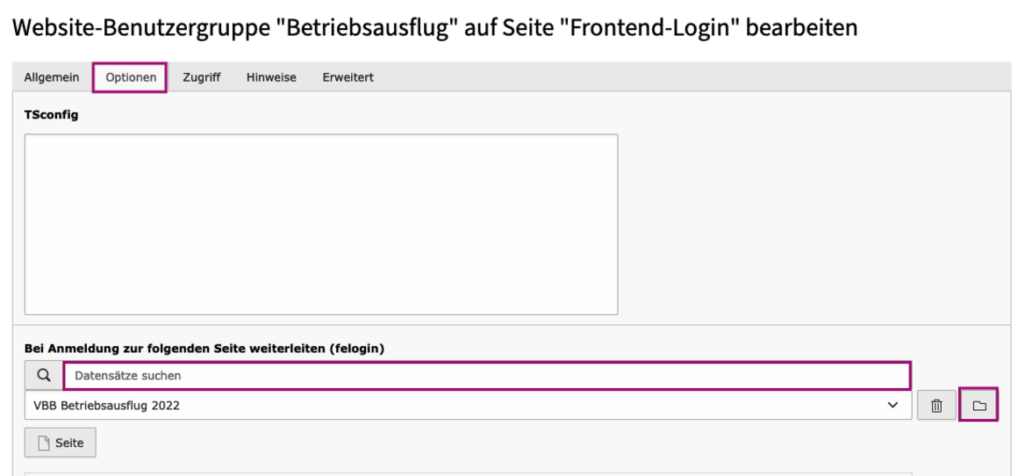Expand the redirect page dropdown chevron
Image resolution: width=1018 pixels, height=476 pixels.
point(893,405)
